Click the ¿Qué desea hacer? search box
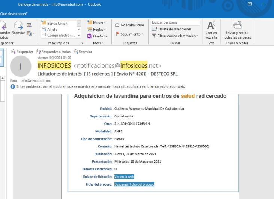 [14, 14]
